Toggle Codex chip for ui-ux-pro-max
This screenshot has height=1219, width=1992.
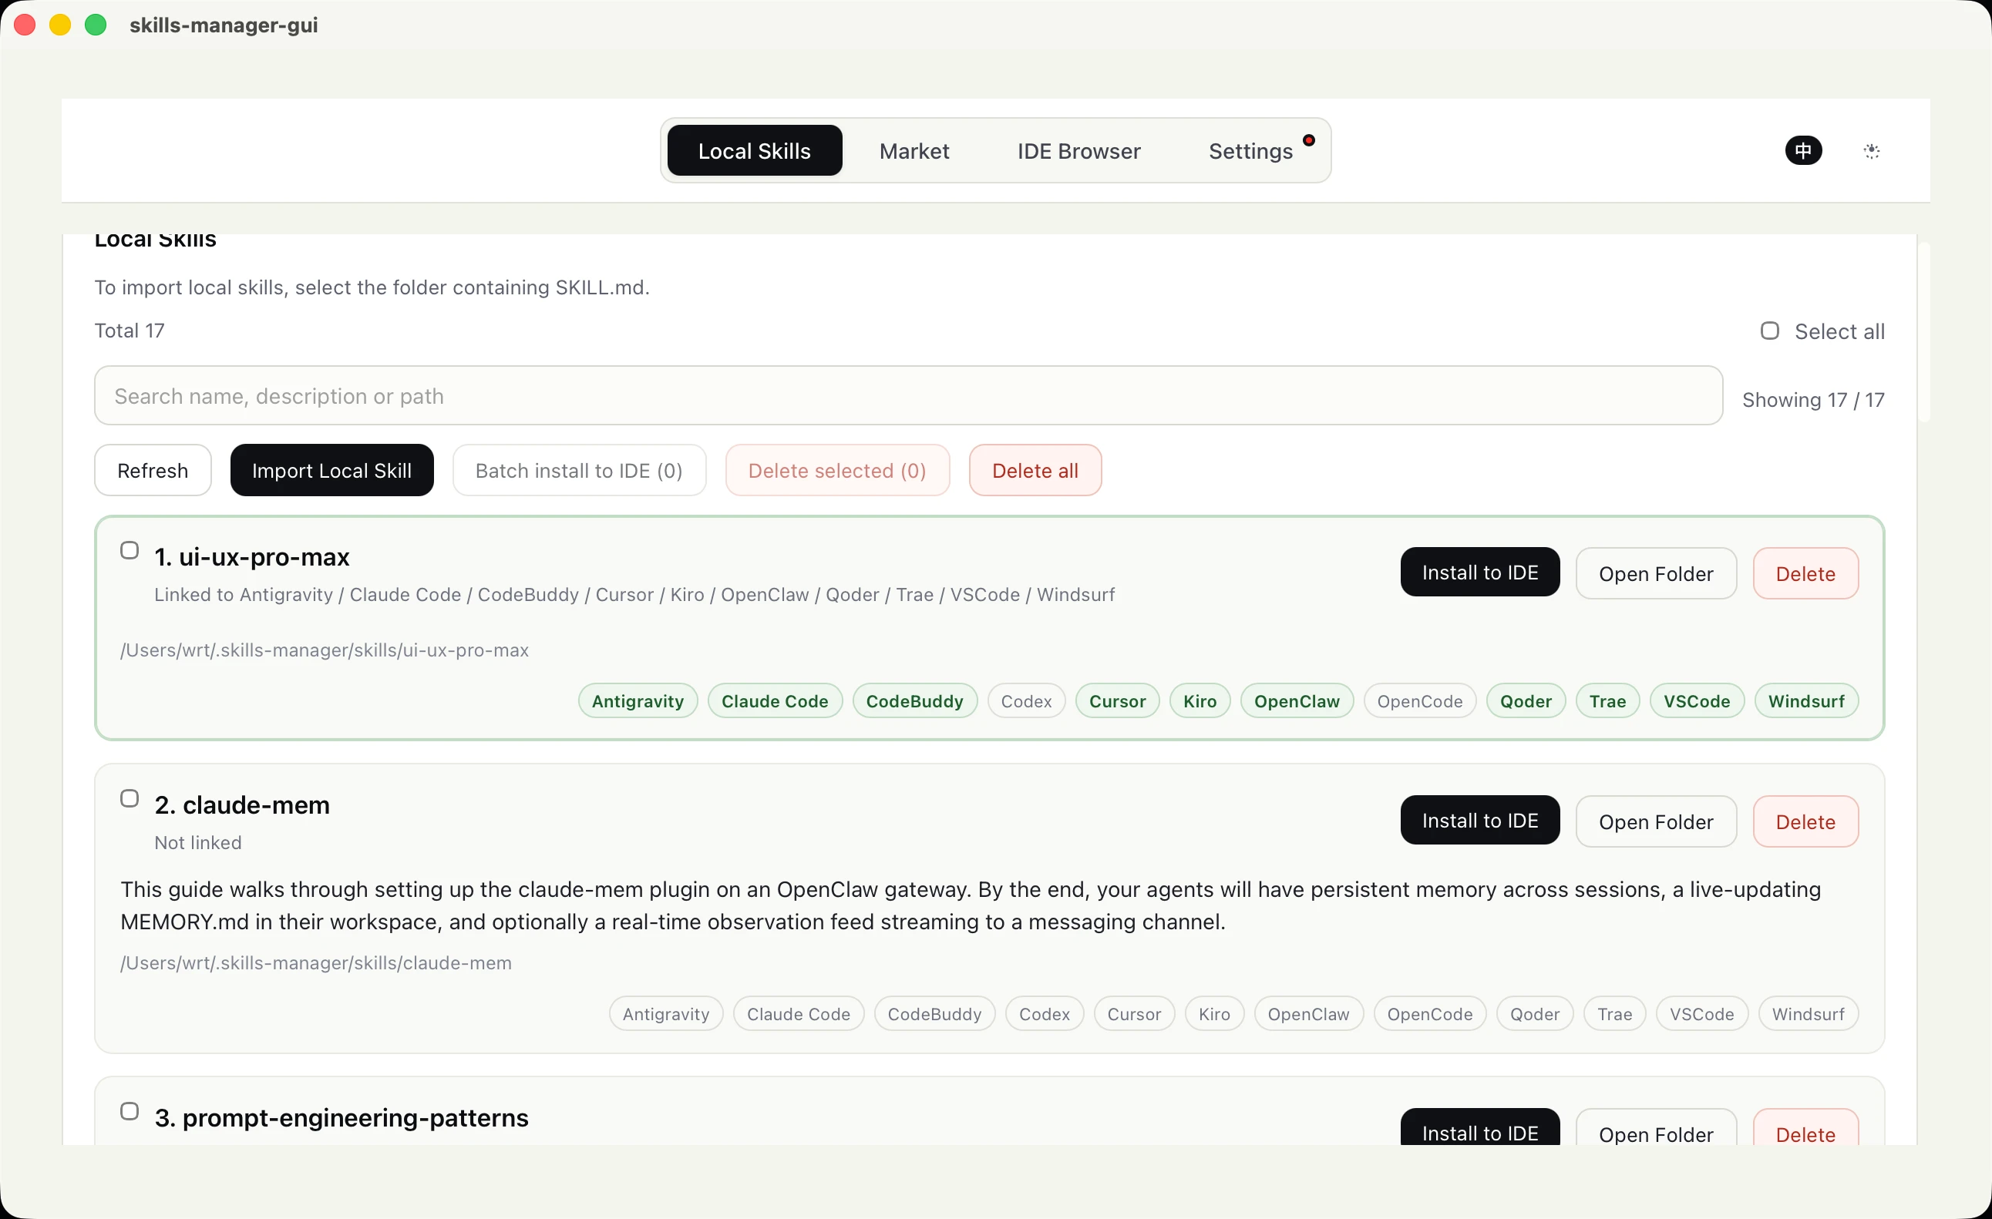click(x=1026, y=700)
